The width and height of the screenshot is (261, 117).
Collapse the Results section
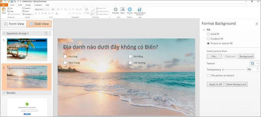point(4,93)
